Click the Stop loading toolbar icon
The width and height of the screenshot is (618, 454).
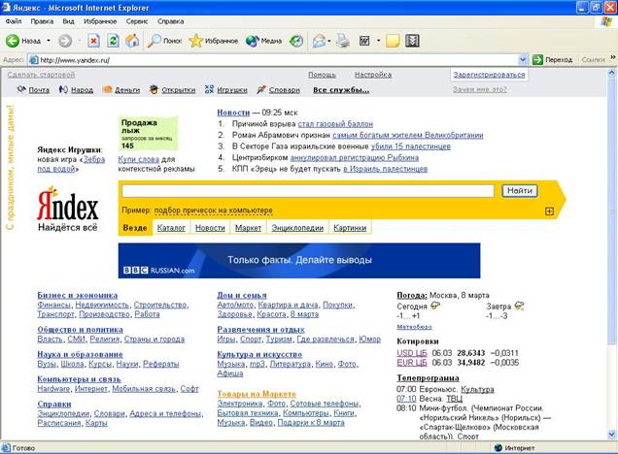93,41
